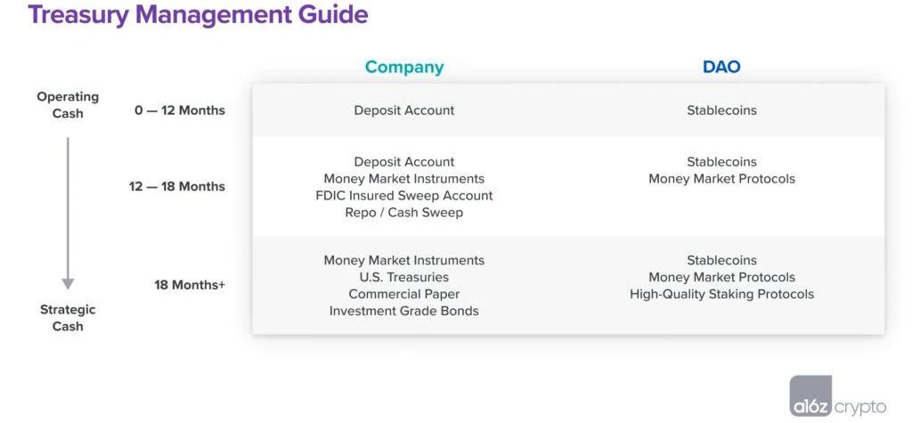Click Commercial Paper entry
Viewport: 912px width, 423px height.
tap(403, 294)
